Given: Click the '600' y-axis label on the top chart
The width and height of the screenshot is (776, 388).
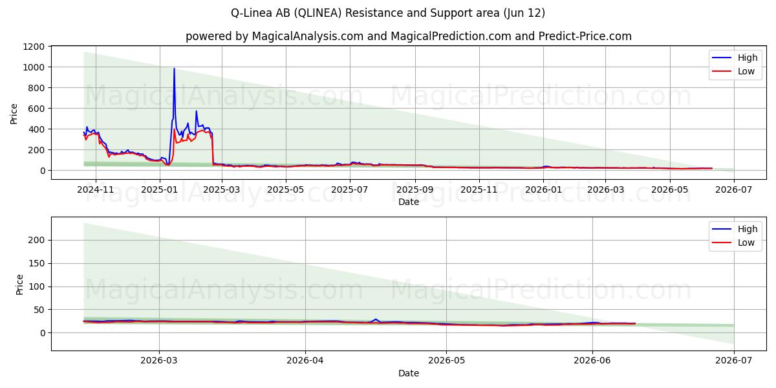Looking at the screenshot, I should click(36, 109).
